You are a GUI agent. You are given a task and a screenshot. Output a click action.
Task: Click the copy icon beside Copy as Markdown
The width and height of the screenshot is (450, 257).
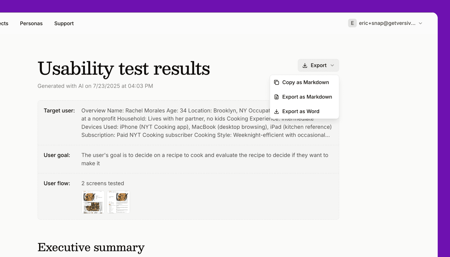tap(276, 82)
